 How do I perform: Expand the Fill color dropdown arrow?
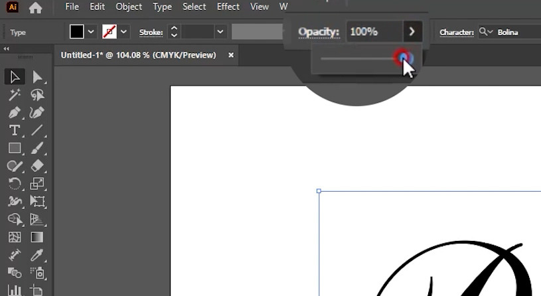pos(91,32)
